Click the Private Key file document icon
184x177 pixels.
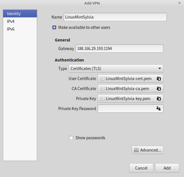pos(102,99)
